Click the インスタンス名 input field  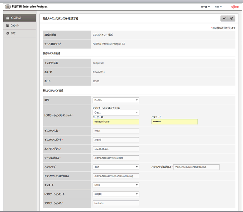tap(116, 131)
